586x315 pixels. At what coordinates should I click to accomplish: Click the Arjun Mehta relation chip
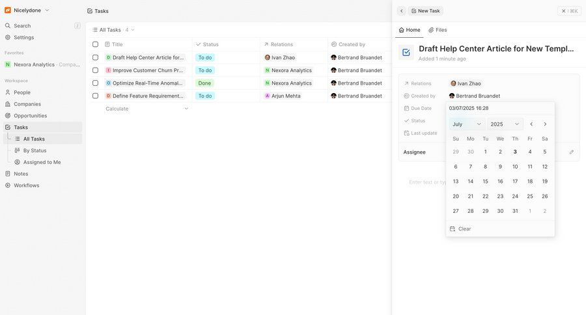(283, 96)
